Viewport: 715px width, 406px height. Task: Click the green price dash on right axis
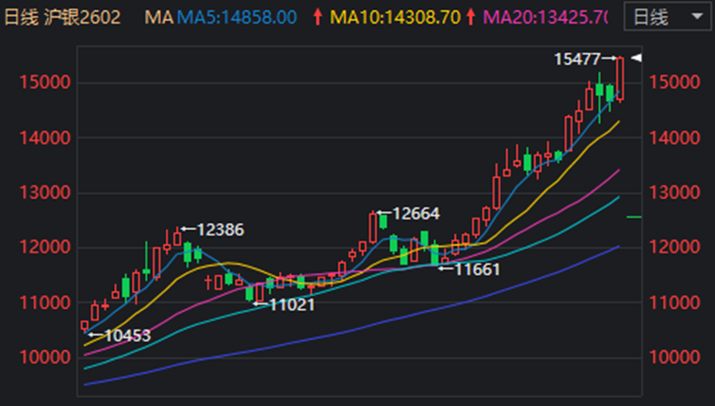coord(634,217)
